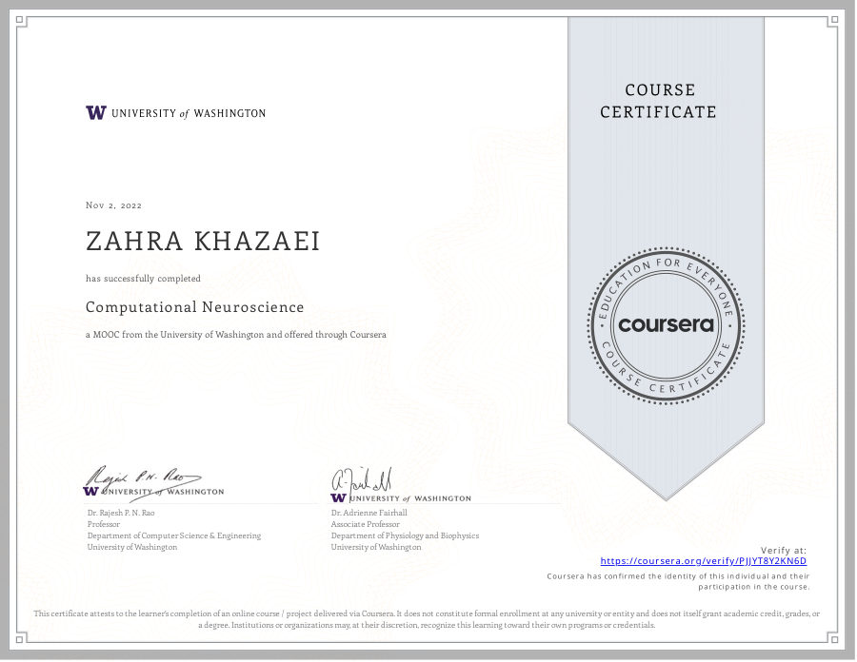Click the Coursera course certificate seal
Screen dimensions: 857x662
666,326
